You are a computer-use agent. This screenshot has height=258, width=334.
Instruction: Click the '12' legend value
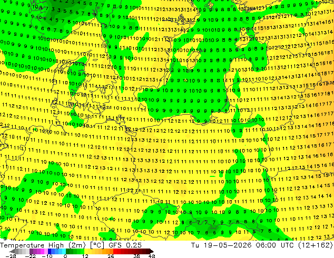point(85,256)
